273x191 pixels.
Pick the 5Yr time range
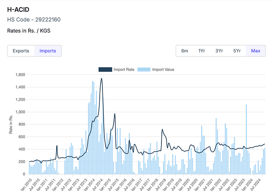point(237,51)
